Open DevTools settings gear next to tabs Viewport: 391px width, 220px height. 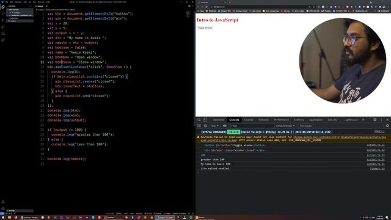pos(375,120)
